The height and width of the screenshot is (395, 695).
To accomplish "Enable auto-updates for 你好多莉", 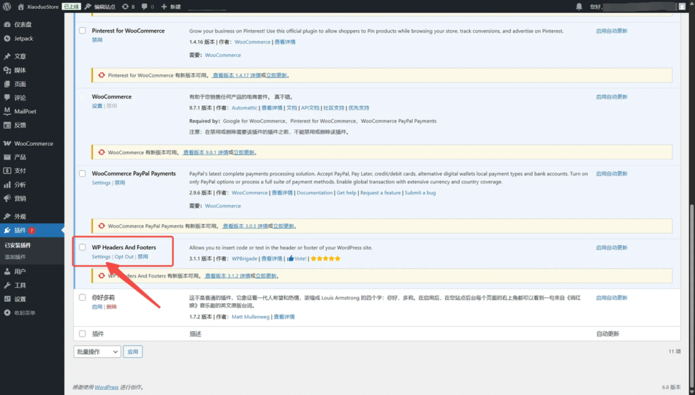I will (x=612, y=298).
